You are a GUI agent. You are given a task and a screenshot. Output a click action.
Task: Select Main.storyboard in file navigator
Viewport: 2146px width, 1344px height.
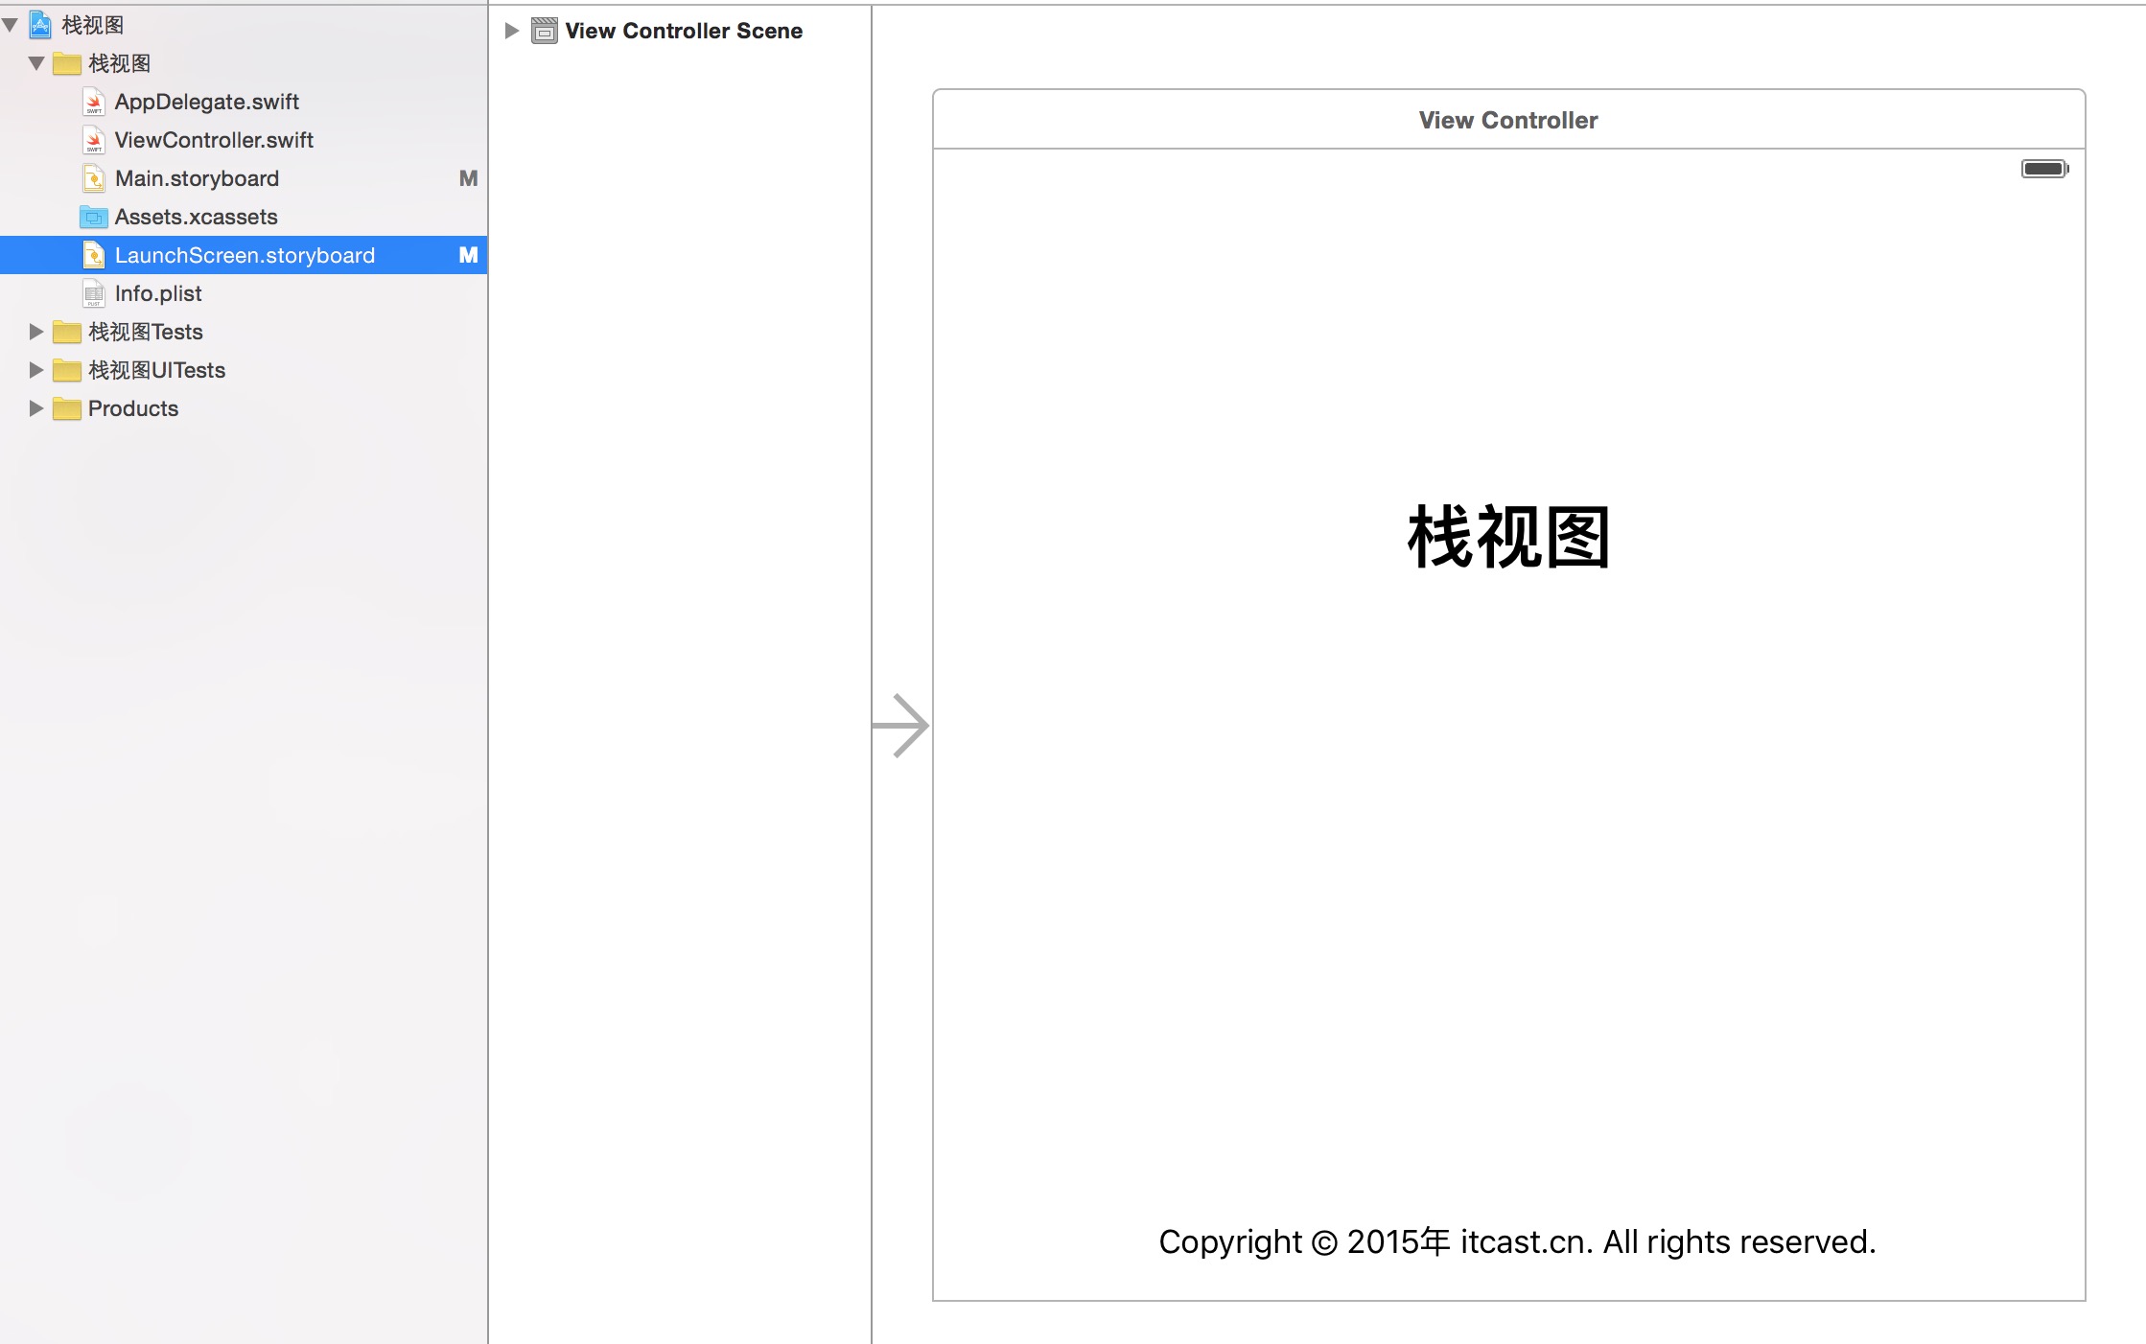coord(197,178)
